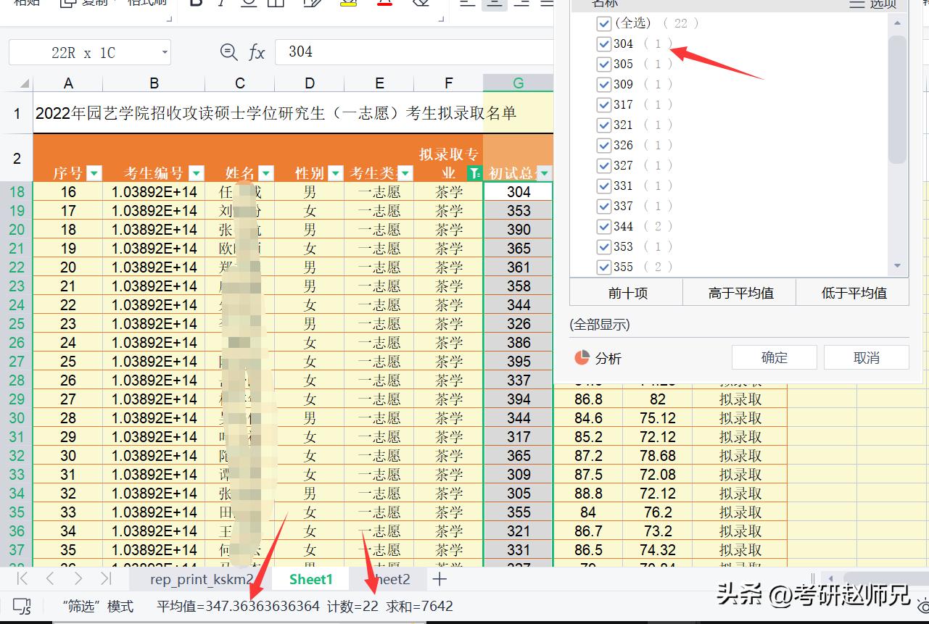Screen dimensions: 929x624
Task: Click the red font color swatch
Action: point(384,6)
